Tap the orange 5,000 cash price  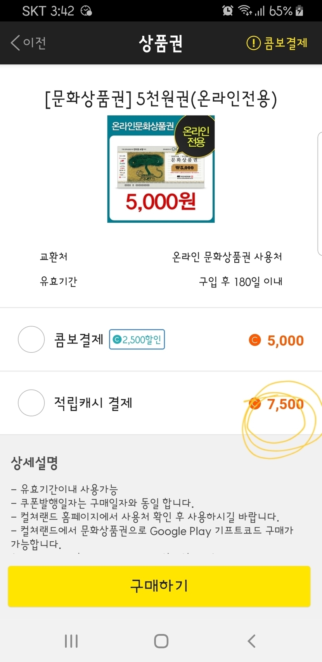[285, 341]
